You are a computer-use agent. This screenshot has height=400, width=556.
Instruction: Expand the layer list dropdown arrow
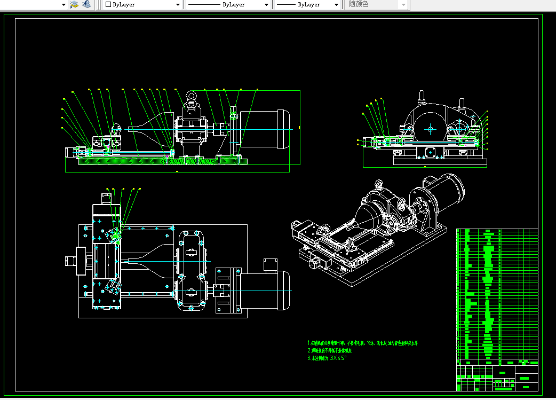point(63,4)
